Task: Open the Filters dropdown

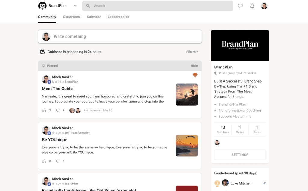Action: pos(192,52)
